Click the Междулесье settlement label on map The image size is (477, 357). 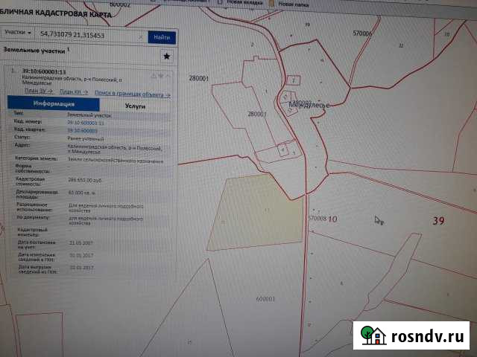(309, 105)
